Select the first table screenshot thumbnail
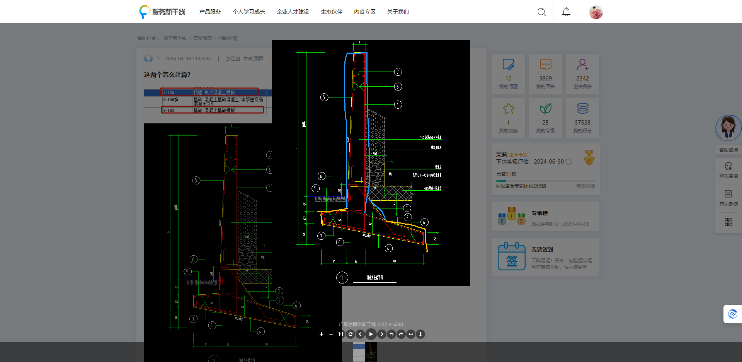 [x=359, y=352]
